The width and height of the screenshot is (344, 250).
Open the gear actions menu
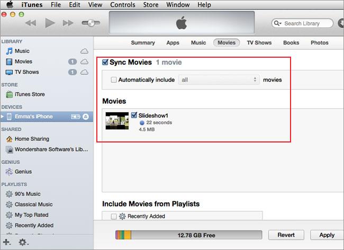coord(23,242)
